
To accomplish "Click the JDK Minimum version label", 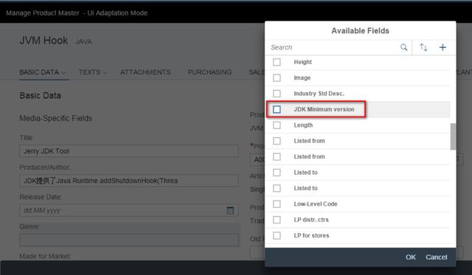I will pyautogui.click(x=324, y=109).
